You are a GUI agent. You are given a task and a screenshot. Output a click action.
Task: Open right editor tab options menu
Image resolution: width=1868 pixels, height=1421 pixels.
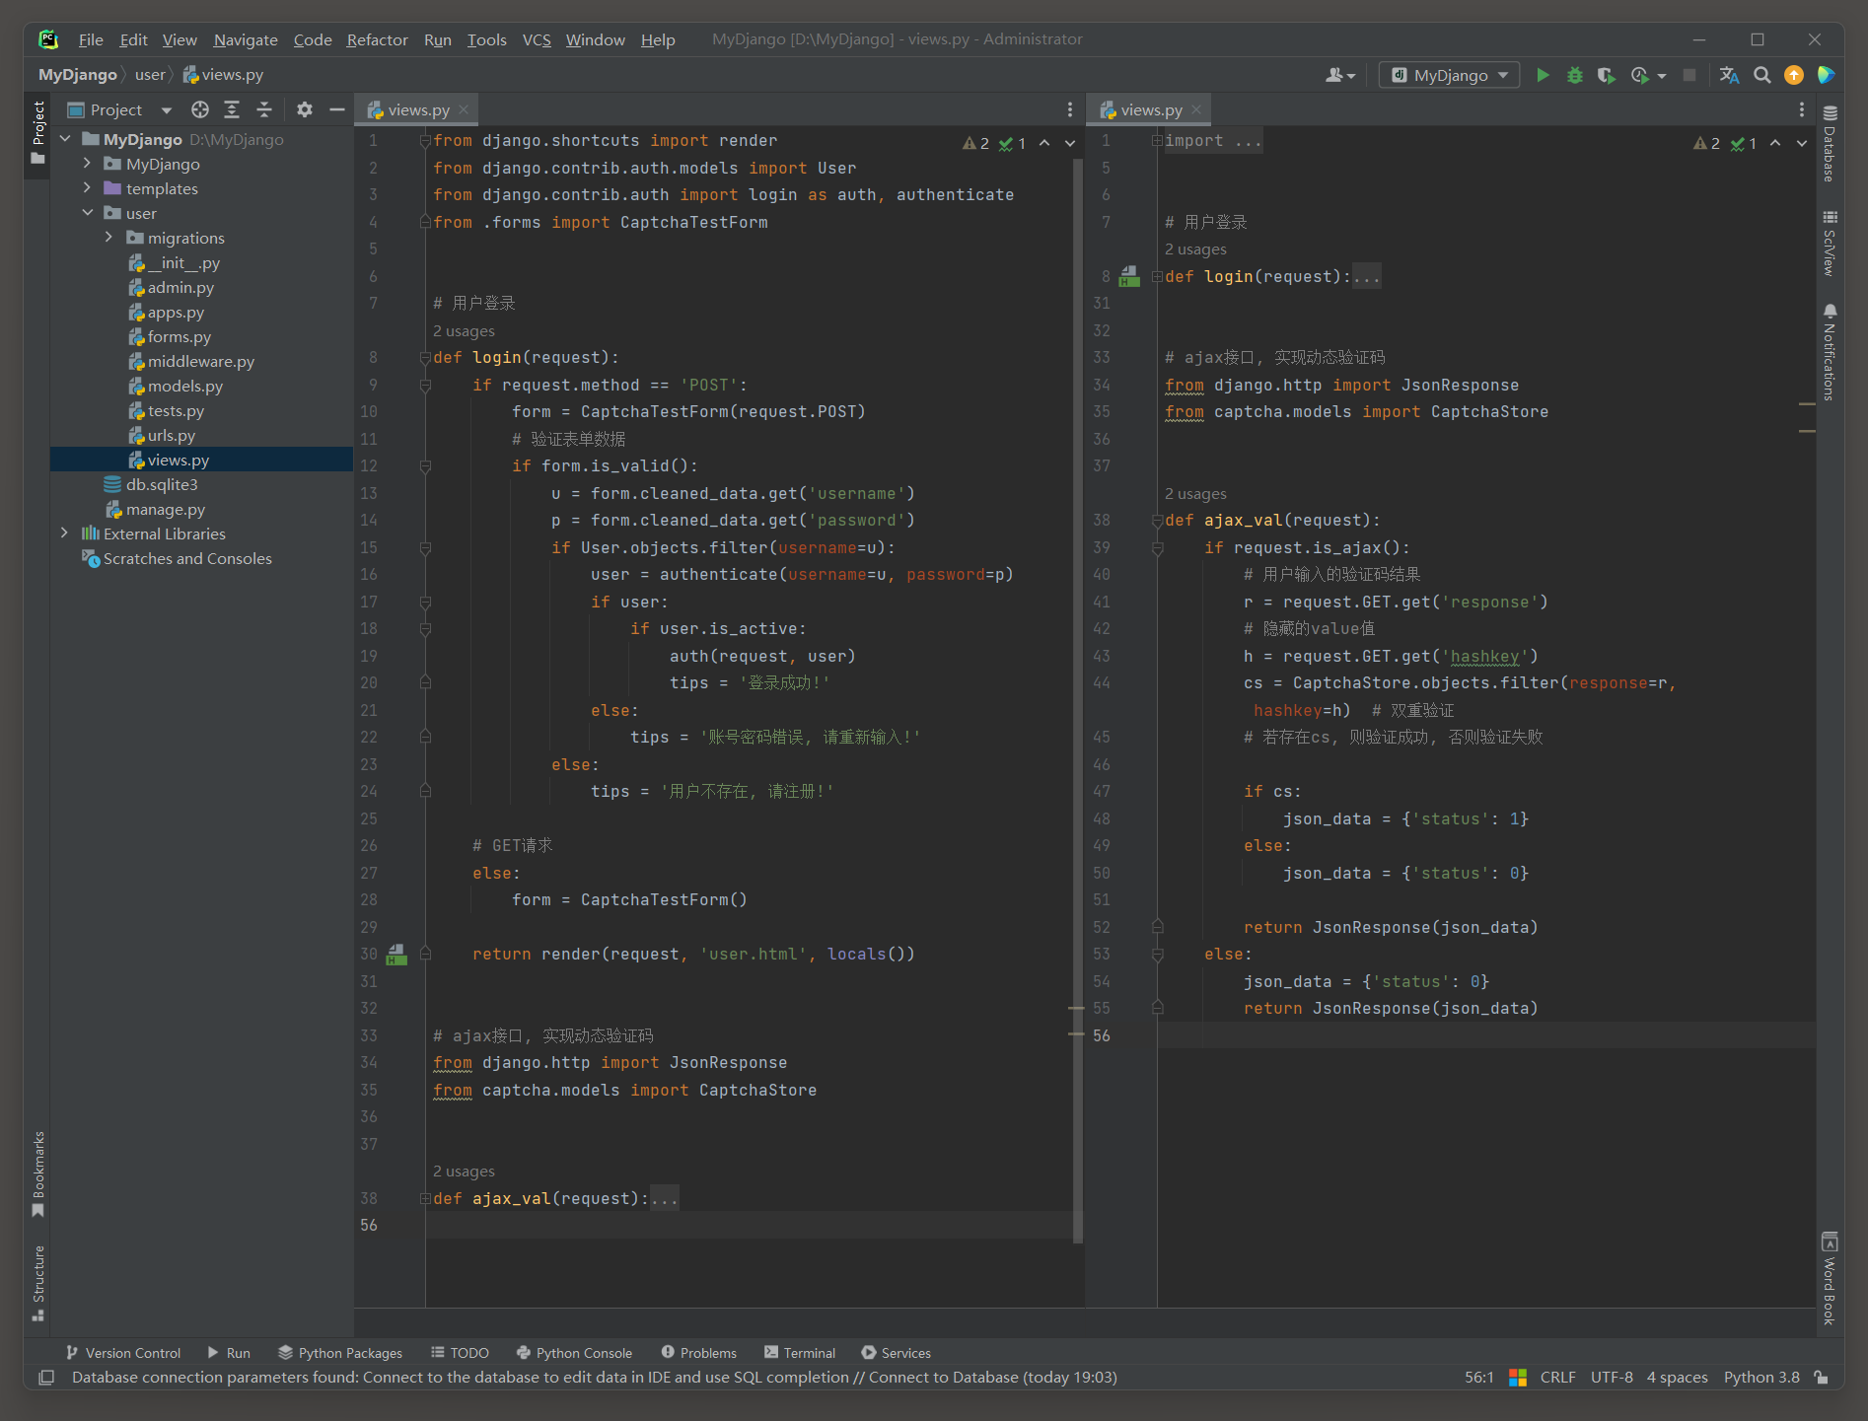pos(1801,109)
